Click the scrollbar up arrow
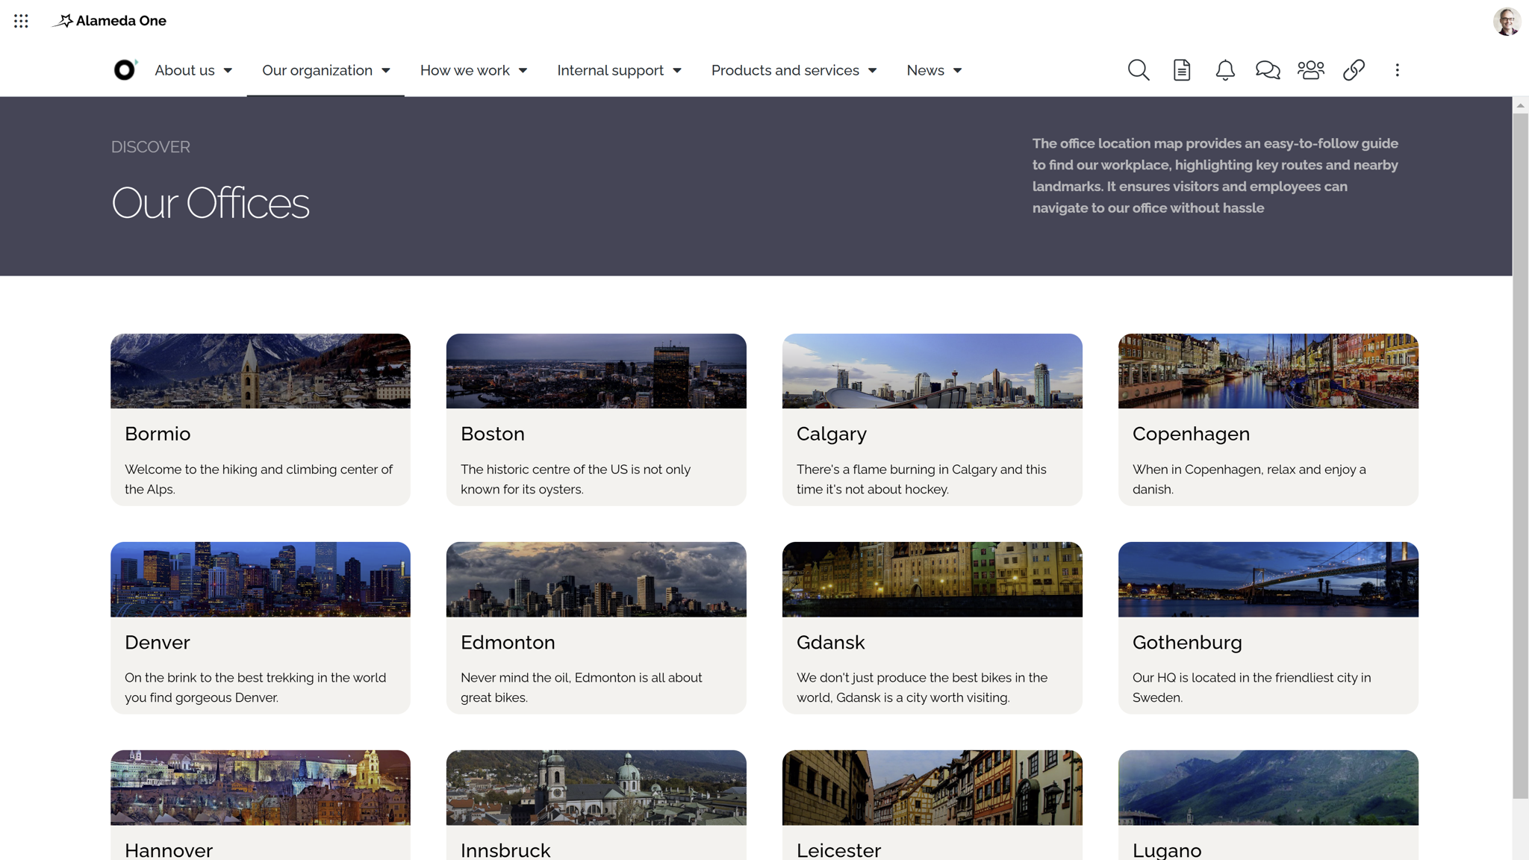The height and width of the screenshot is (860, 1529). (x=1520, y=105)
